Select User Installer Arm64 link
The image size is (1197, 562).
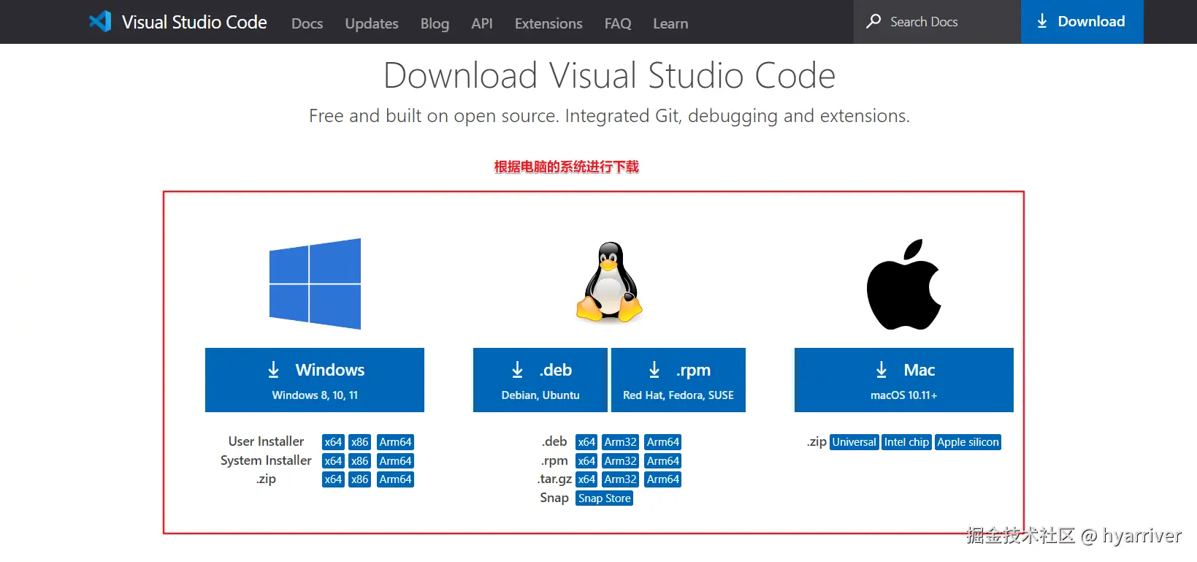tap(395, 442)
